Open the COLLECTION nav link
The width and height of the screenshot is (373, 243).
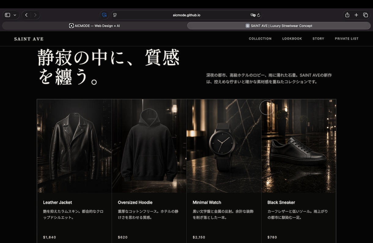[x=260, y=39]
